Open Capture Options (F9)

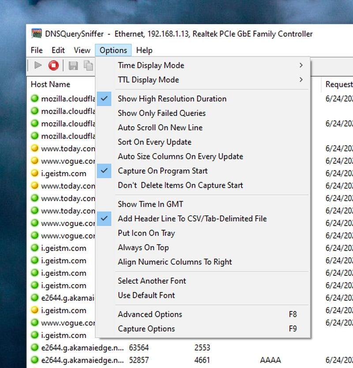tap(203, 329)
